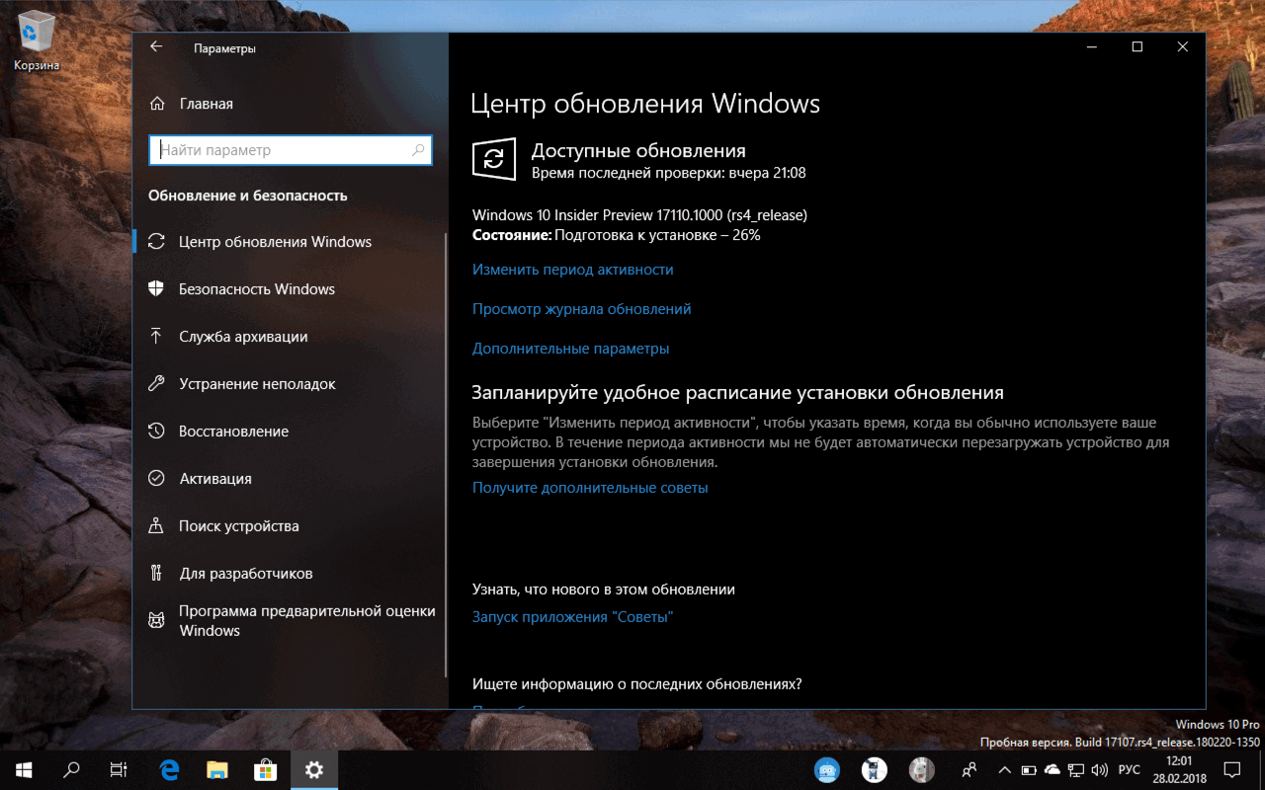
Task: Click the taskbar search magnifier
Action: (71, 769)
